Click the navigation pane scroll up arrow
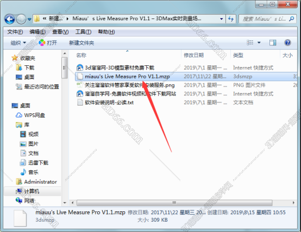The image size is (301, 232). tap(65, 53)
